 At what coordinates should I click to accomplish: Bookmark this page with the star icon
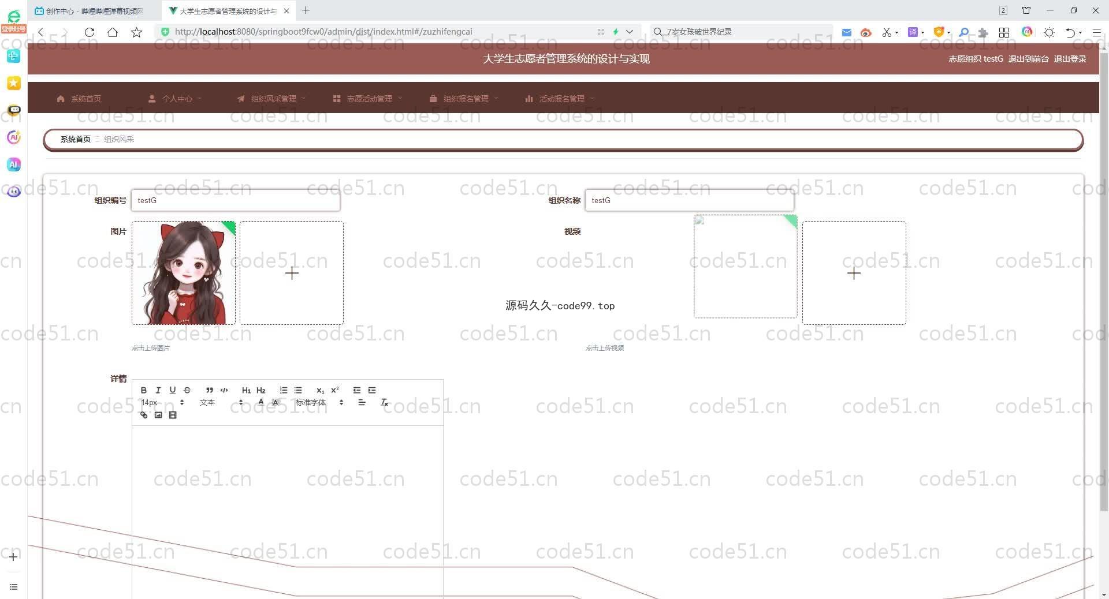(136, 32)
